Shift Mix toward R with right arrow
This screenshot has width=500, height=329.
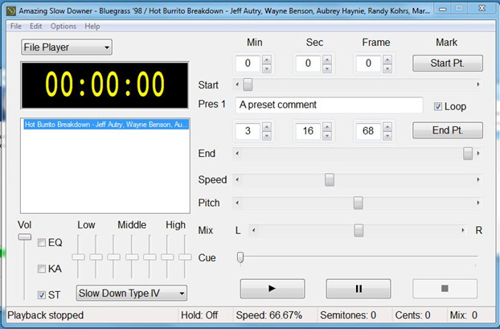click(463, 230)
